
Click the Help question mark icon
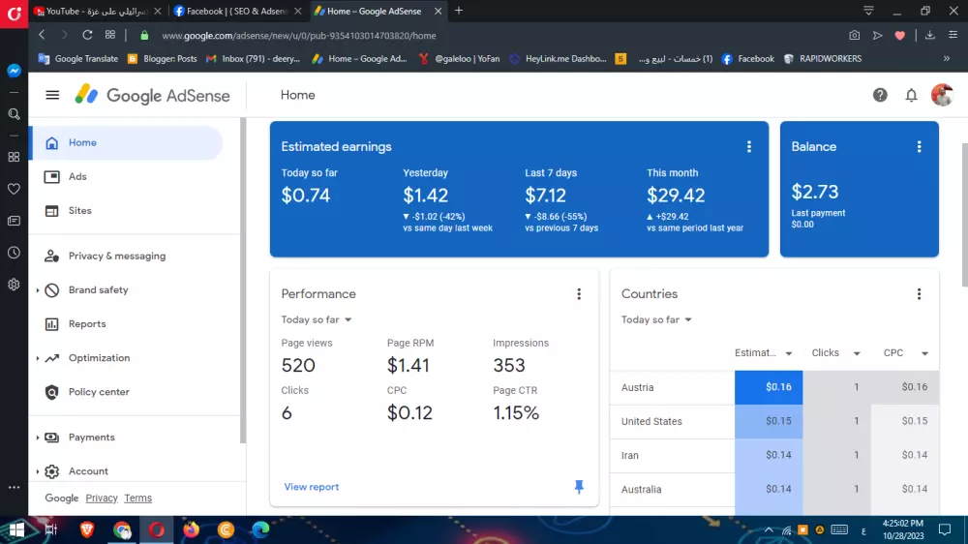[880, 95]
